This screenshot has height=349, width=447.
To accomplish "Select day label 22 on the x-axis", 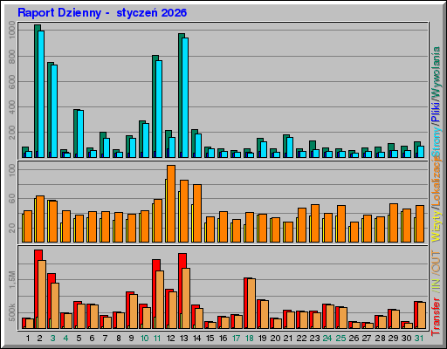I will 301,339.
